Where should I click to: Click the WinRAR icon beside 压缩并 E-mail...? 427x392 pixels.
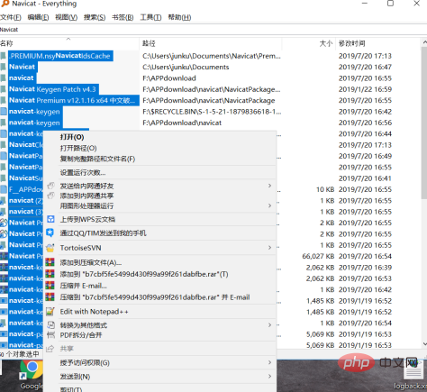[x=50, y=286]
